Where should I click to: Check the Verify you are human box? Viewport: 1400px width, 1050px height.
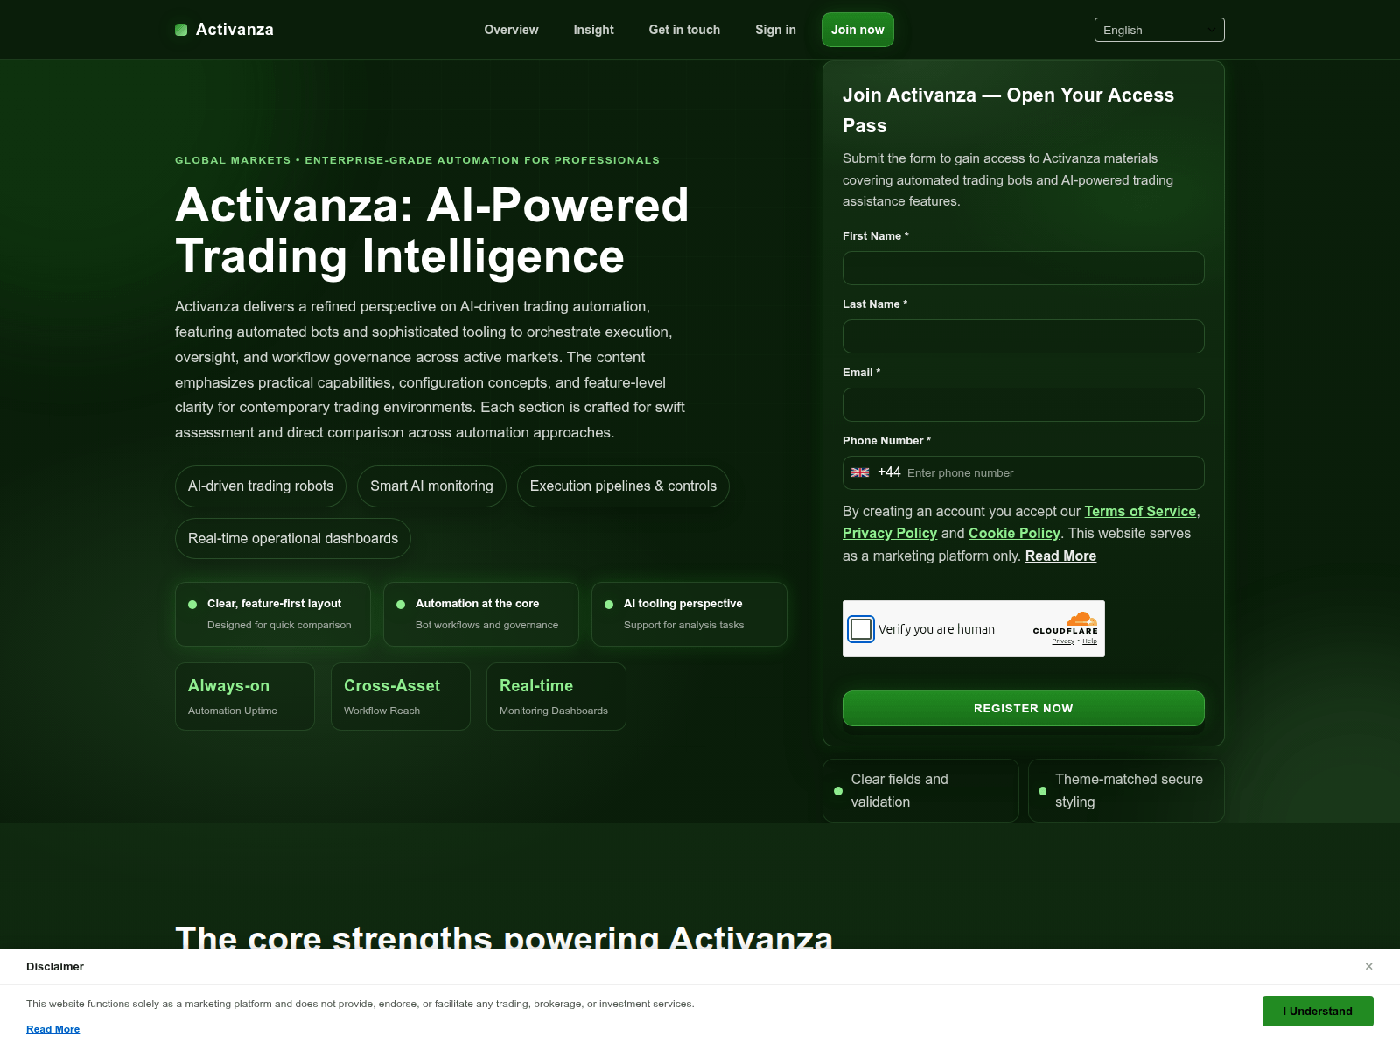861,628
